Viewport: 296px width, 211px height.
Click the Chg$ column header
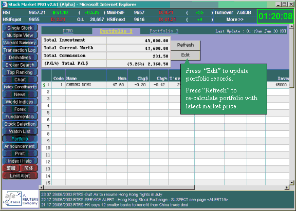[143, 79]
